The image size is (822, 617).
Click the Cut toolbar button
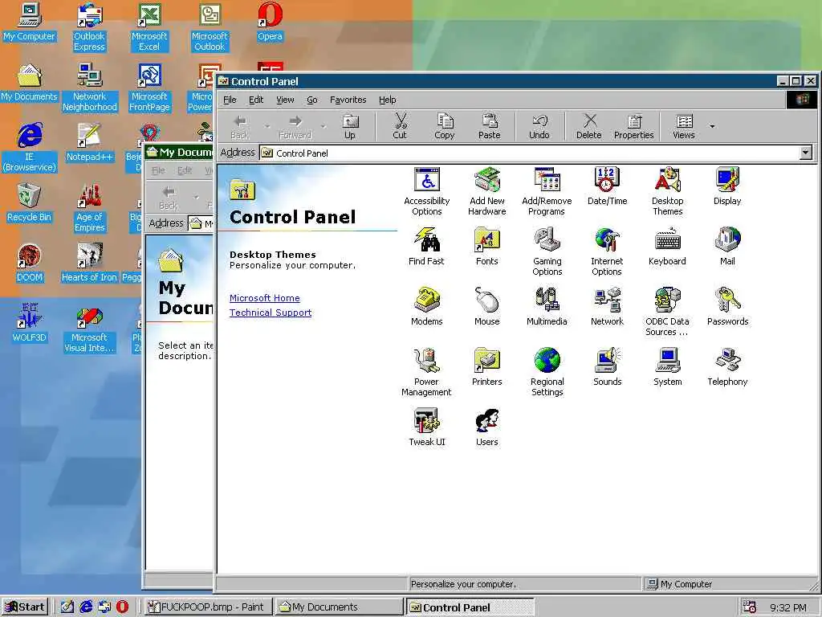pyautogui.click(x=400, y=127)
